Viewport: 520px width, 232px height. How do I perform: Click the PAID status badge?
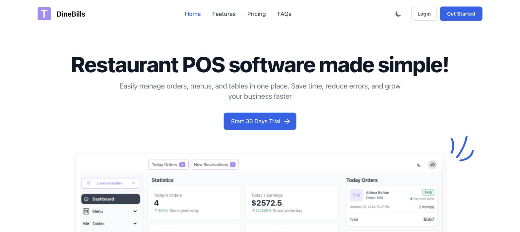pyautogui.click(x=428, y=193)
